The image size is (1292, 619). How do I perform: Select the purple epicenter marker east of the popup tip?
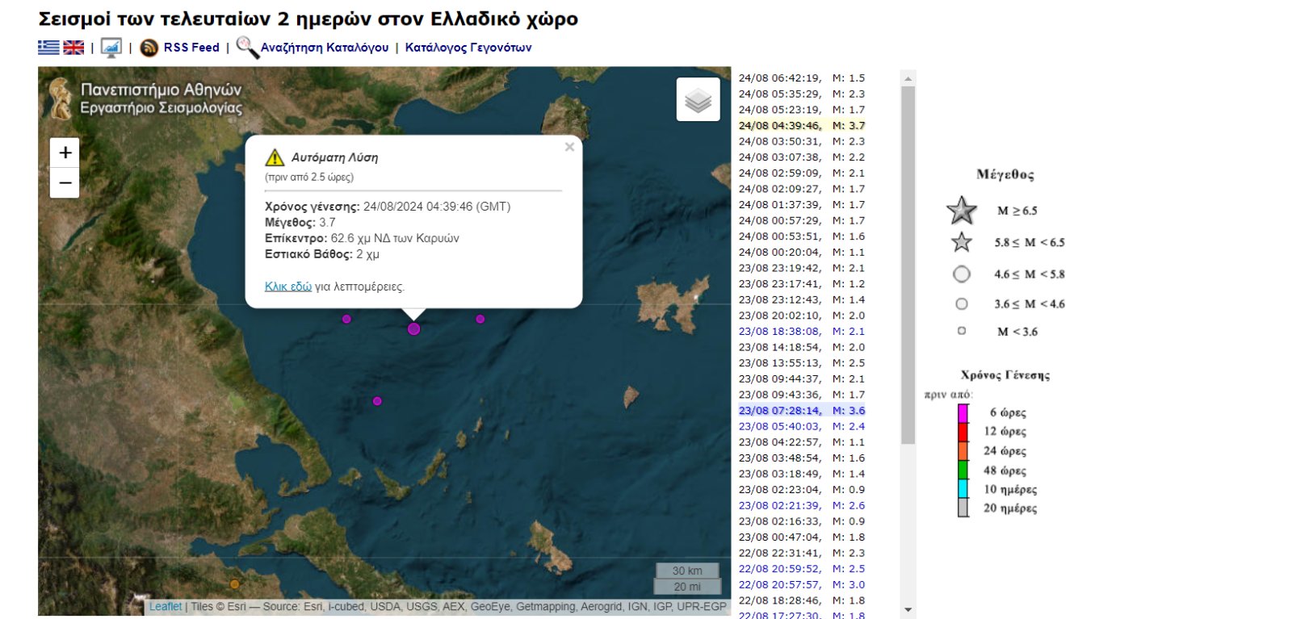[480, 319]
